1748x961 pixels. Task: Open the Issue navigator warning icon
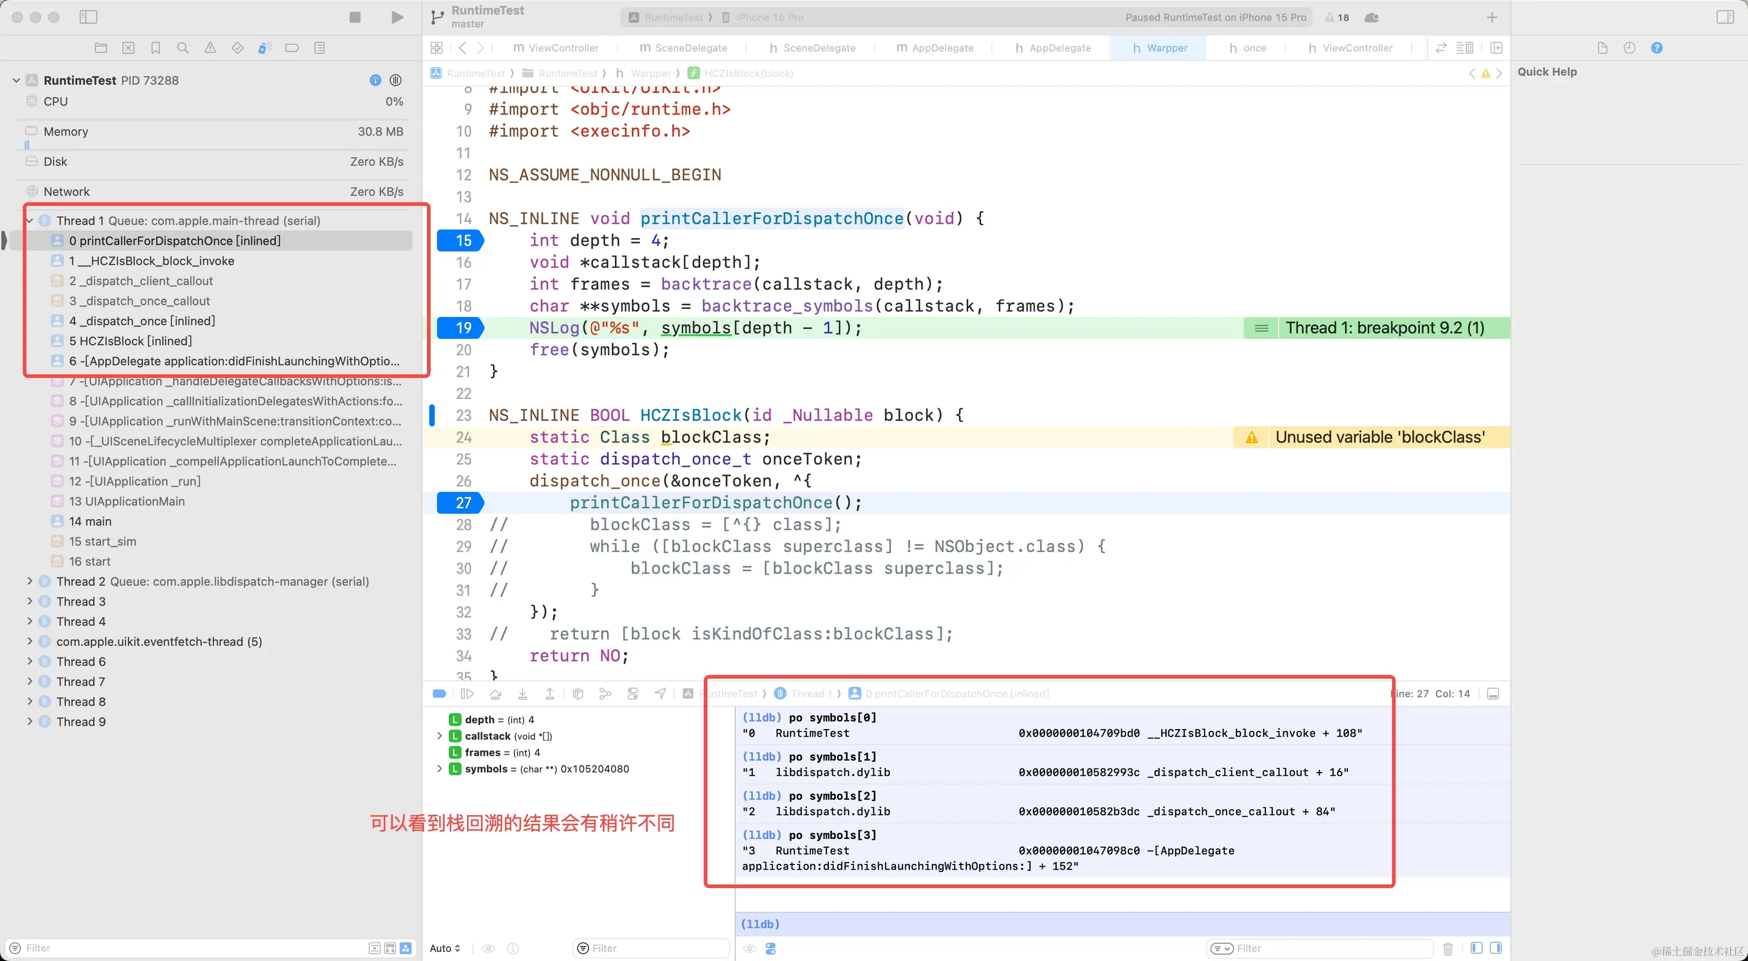click(x=210, y=47)
